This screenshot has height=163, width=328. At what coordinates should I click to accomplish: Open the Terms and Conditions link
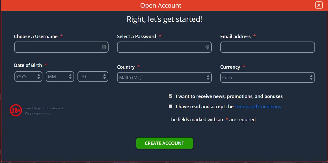(x=258, y=107)
